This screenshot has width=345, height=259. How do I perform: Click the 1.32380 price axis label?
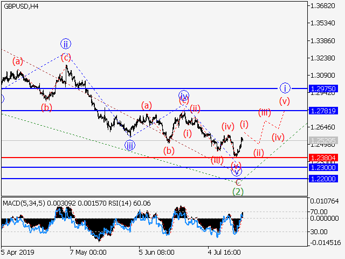click(x=322, y=58)
